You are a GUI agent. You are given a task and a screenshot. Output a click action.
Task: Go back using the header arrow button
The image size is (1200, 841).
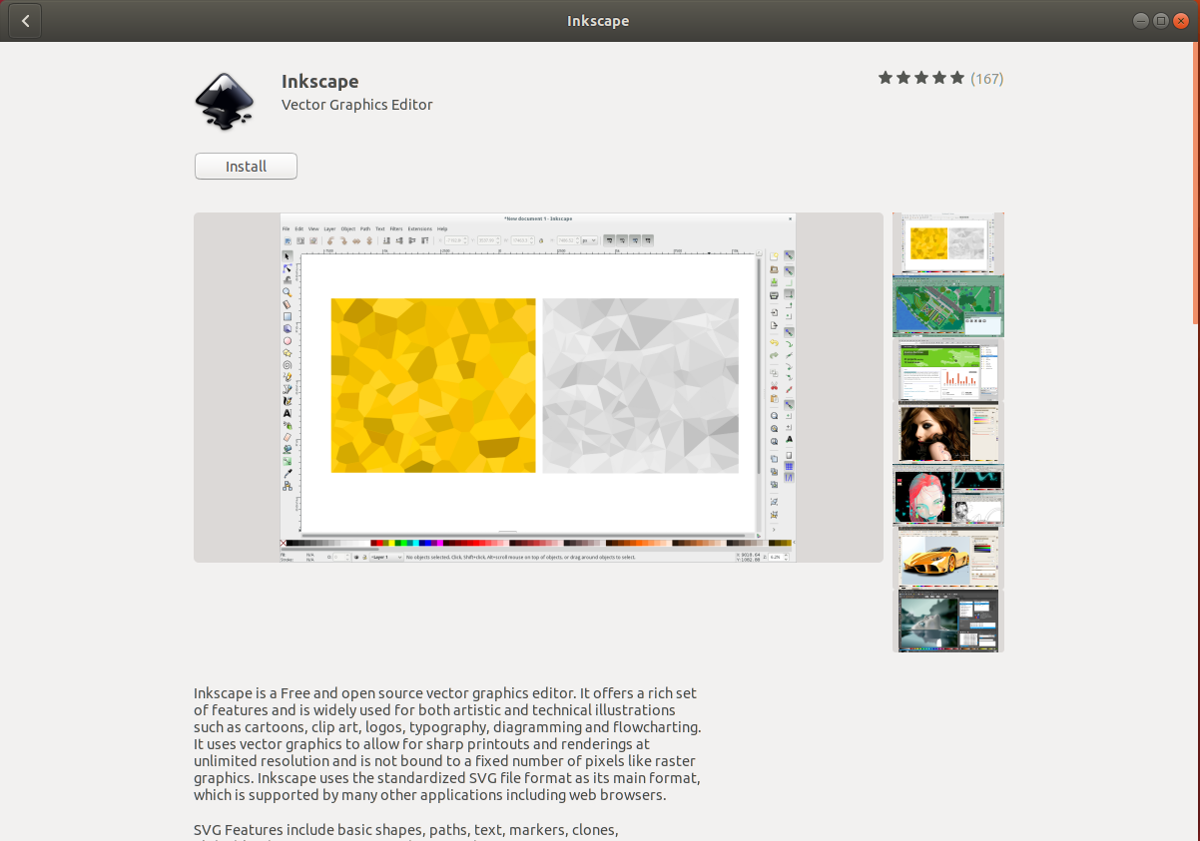coord(25,20)
